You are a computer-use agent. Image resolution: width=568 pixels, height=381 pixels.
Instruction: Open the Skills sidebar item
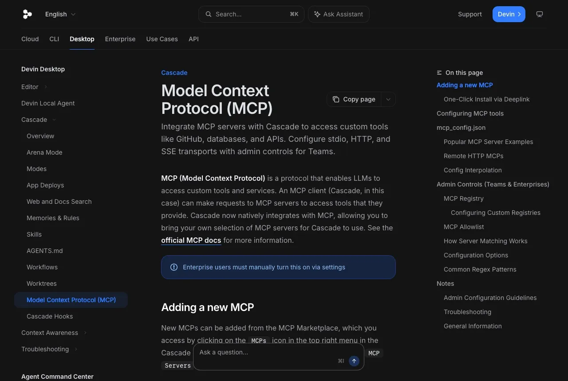34,234
